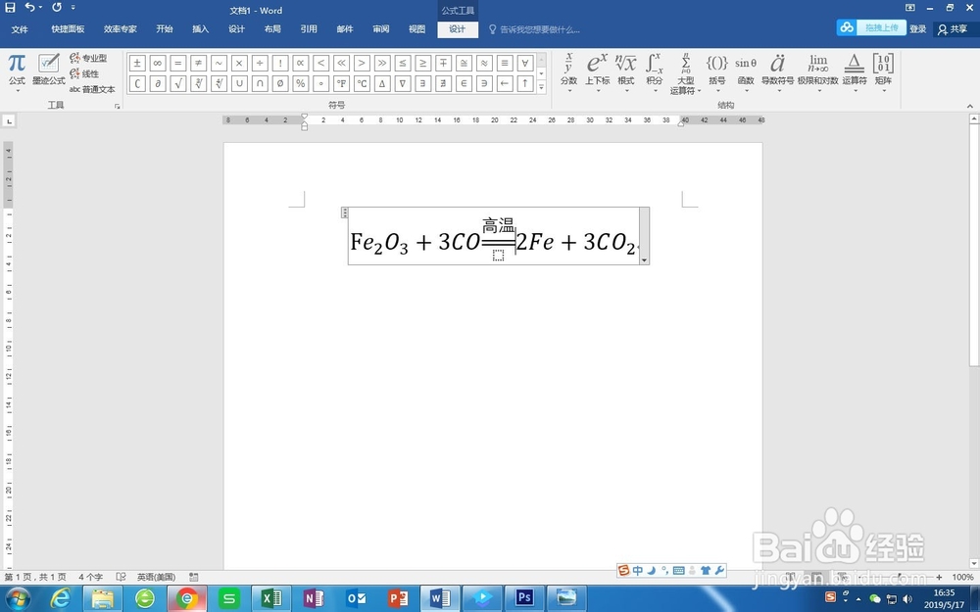Insert the union symbol
The width and height of the screenshot is (980, 612).
pyautogui.click(x=239, y=83)
